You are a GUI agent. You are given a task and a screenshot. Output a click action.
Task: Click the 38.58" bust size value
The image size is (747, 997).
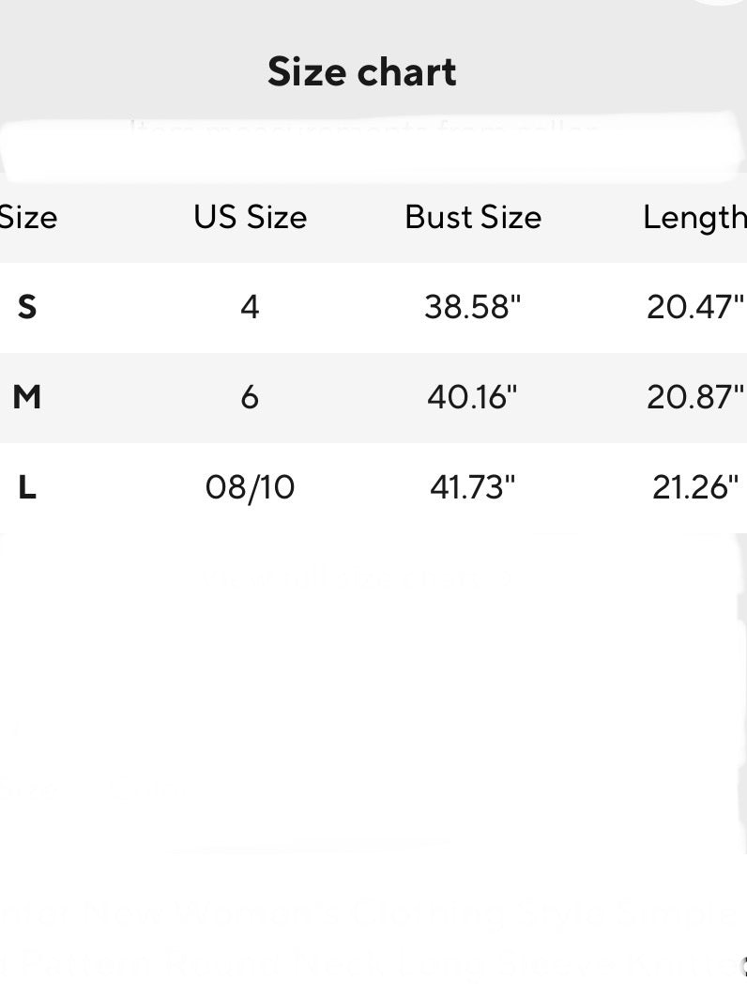[x=472, y=307]
